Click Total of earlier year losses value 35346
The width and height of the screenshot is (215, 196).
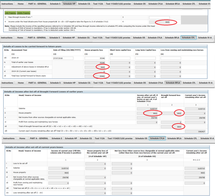point(95,63)
